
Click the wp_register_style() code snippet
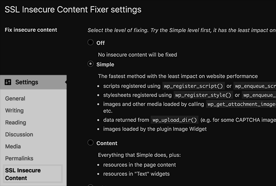pyautogui.click(x=203, y=95)
